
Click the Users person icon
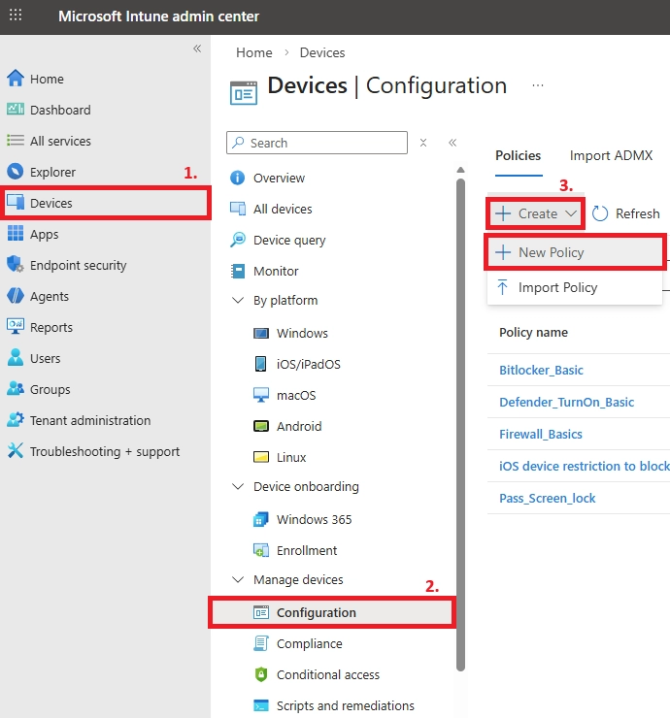16,358
